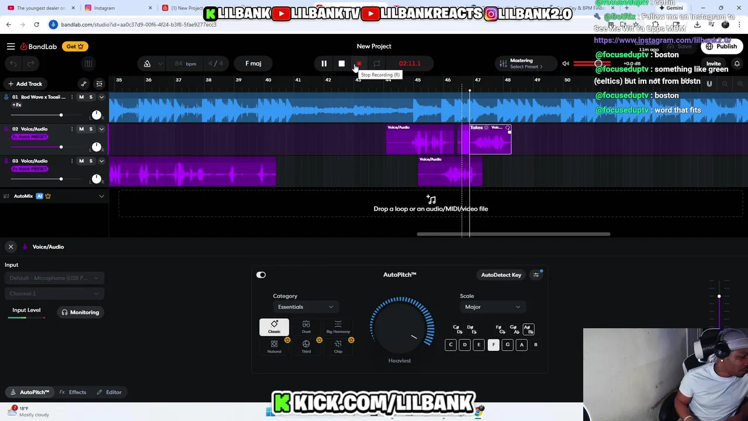Solo track 02 Voice/Audio
Screen dimensions: 748x421
click(91, 129)
